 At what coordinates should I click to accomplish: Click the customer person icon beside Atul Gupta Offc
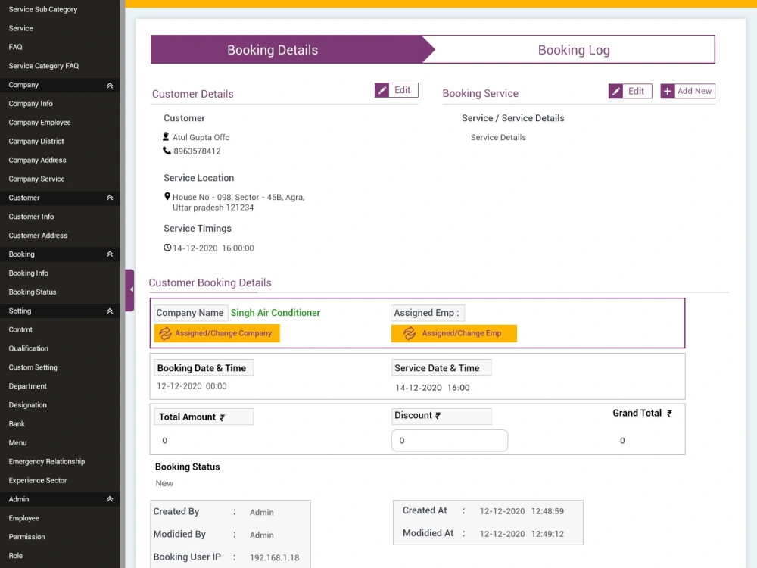click(166, 136)
